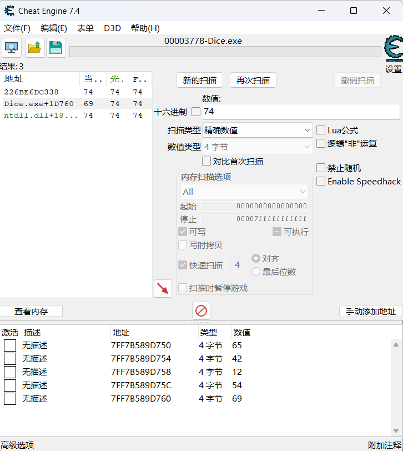The width and height of the screenshot is (403, 451).
Task: Click the 地址 column header in results
Action: 41,79
